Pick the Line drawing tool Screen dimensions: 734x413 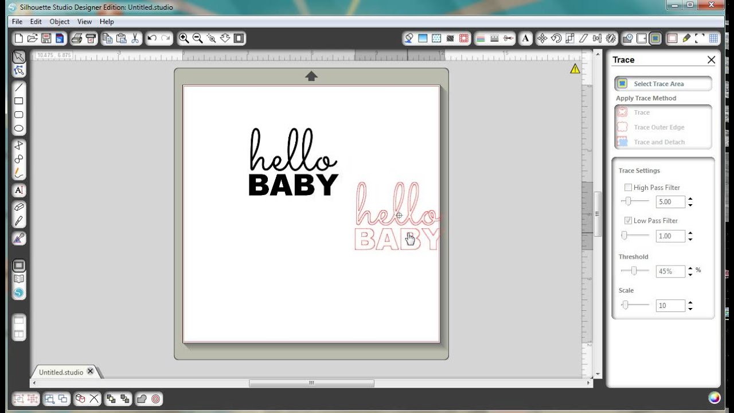click(19, 87)
